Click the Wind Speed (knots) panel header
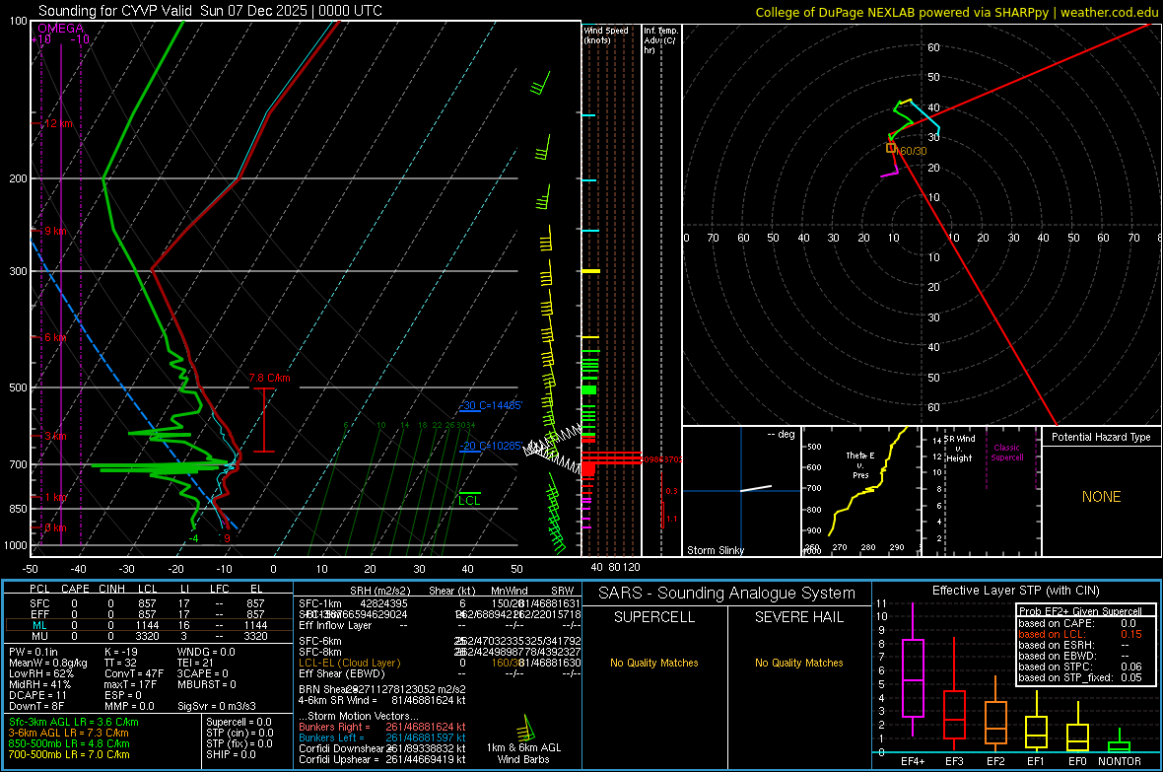1163x772 pixels. pos(606,35)
